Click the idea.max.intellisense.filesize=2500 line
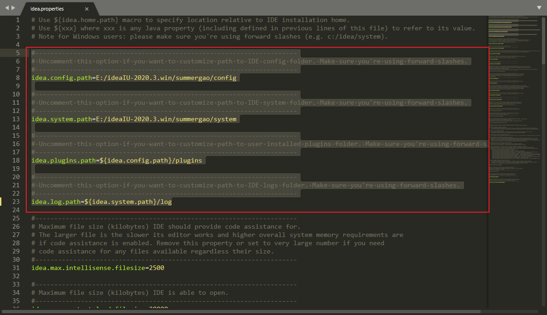This screenshot has height=315, width=547. pyautogui.click(x=97, y=267)
